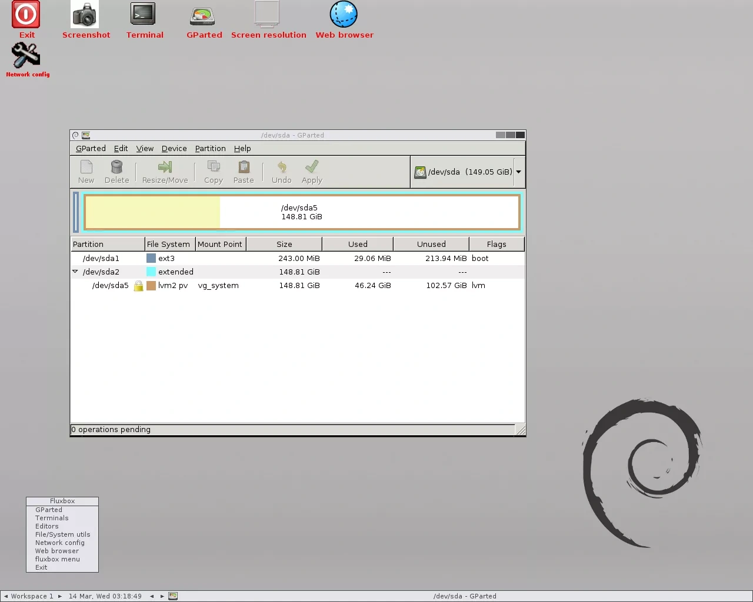
Task: Select File/System utils in Fluxbox menu
Action: [62, 534]
